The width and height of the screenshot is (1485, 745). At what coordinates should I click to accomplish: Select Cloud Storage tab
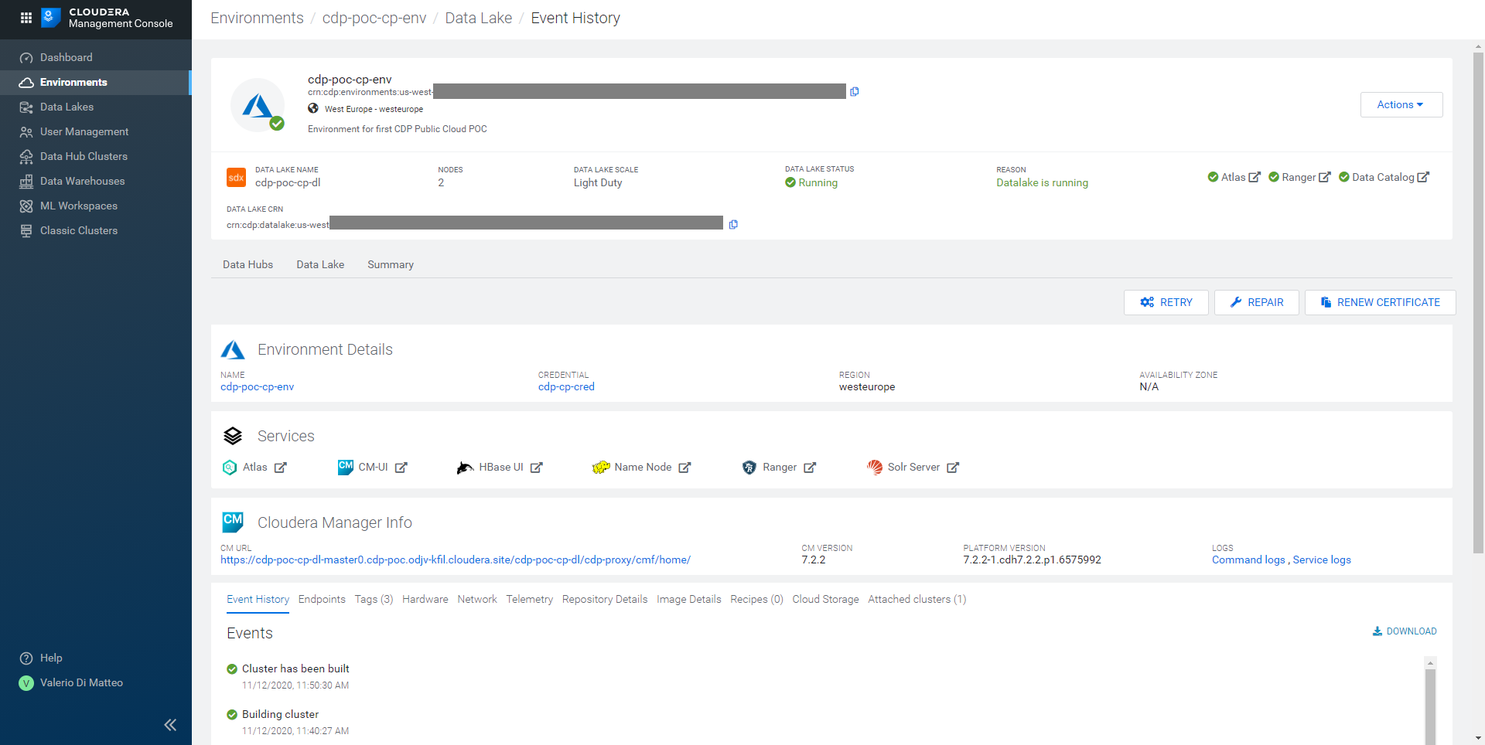pyautogui.click(x=825, y=599)
